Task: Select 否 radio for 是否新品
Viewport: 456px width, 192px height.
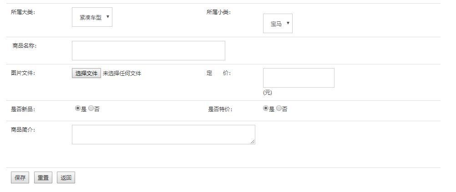Action: tap(91, 108)
